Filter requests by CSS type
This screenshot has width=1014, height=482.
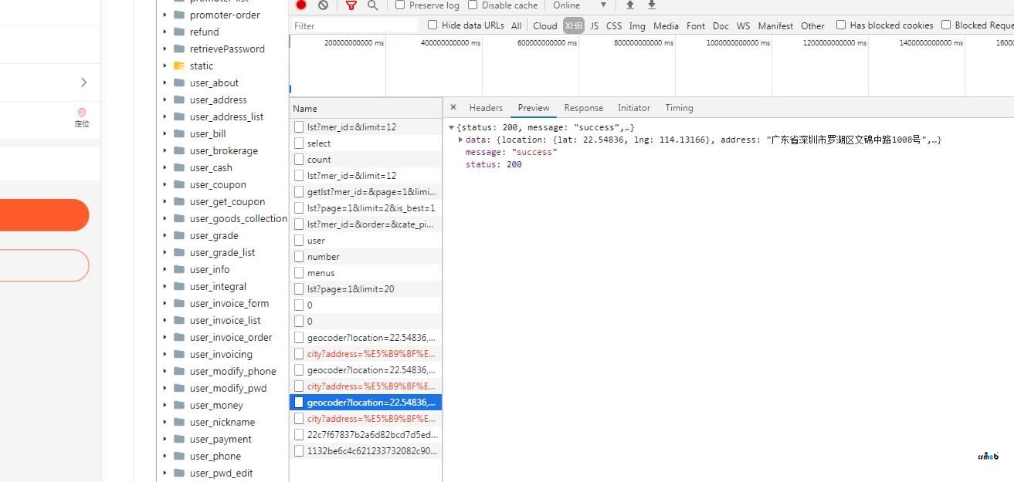(x=614, y=25)
